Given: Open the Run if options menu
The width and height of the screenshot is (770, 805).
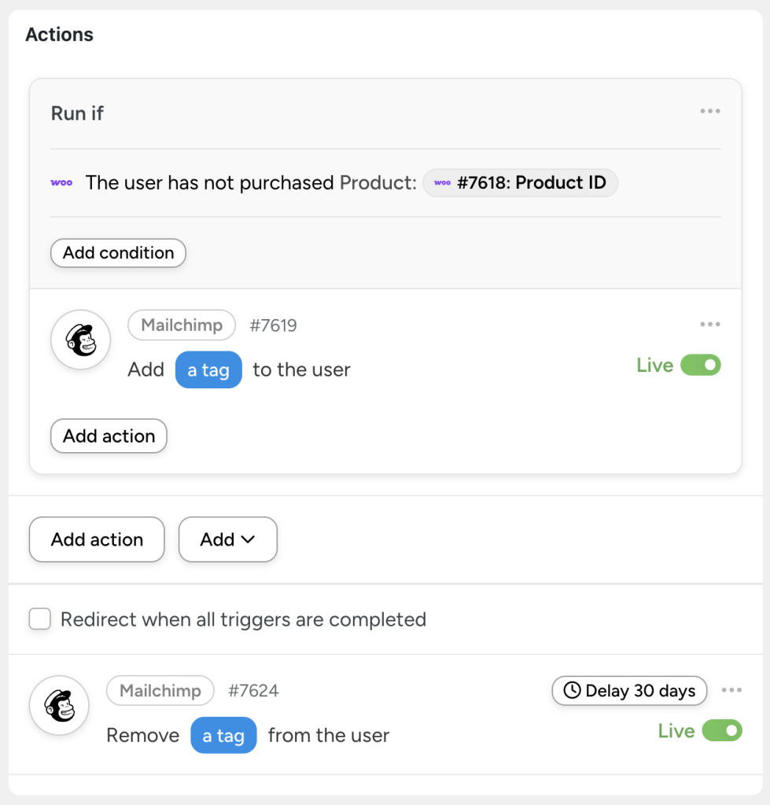Looking at the screenshot, I should pyautogui.click(x=709, y=111).
